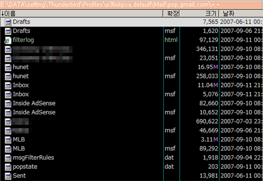
Task: Click the icon of the 346,131 byte file
Action: (8, 49)
